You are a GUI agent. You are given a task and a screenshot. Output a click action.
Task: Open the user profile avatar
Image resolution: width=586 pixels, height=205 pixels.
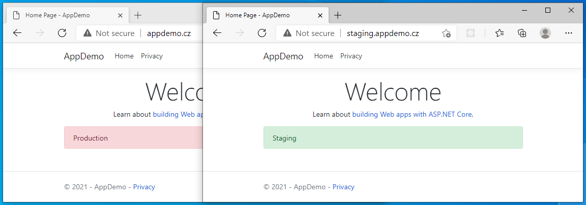coord(545,33)
